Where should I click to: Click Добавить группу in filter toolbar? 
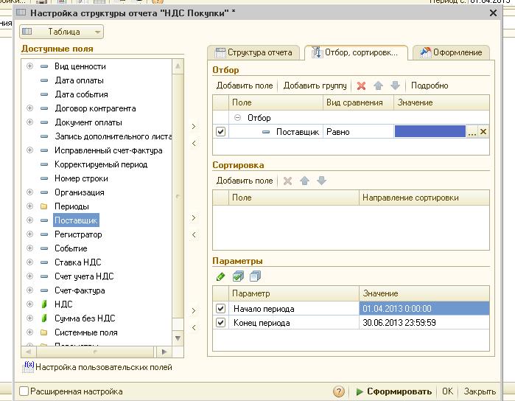coord(315,86)
